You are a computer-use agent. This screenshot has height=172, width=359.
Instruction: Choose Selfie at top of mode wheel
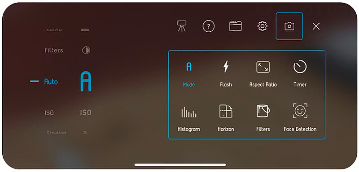[x=54, y=30]
